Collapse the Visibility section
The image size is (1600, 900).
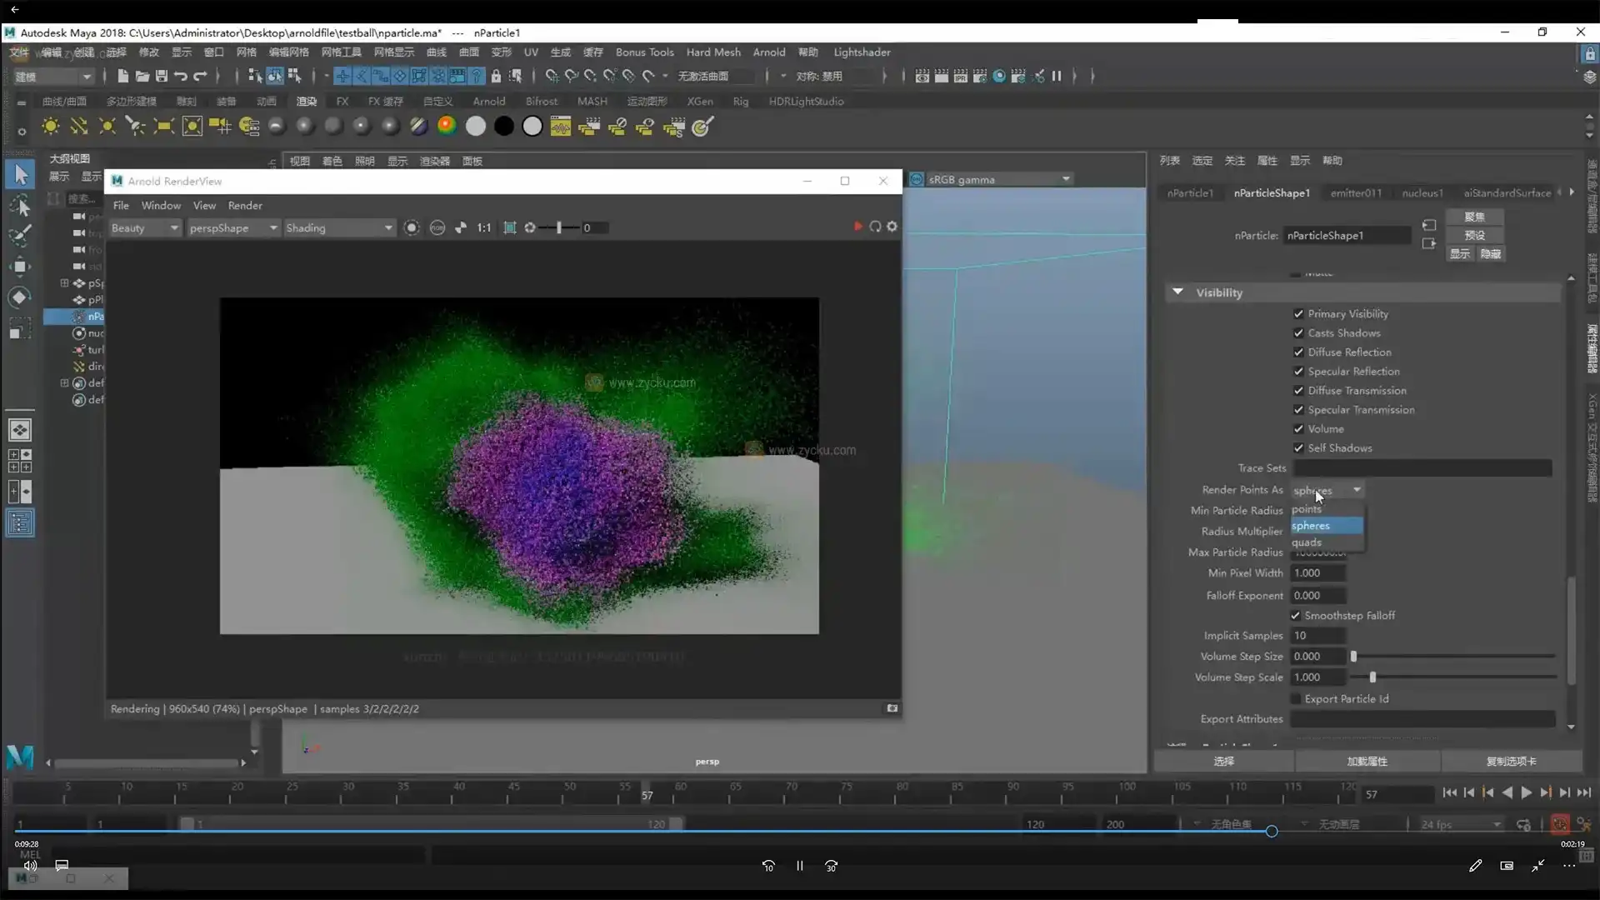click(1177, 292)
